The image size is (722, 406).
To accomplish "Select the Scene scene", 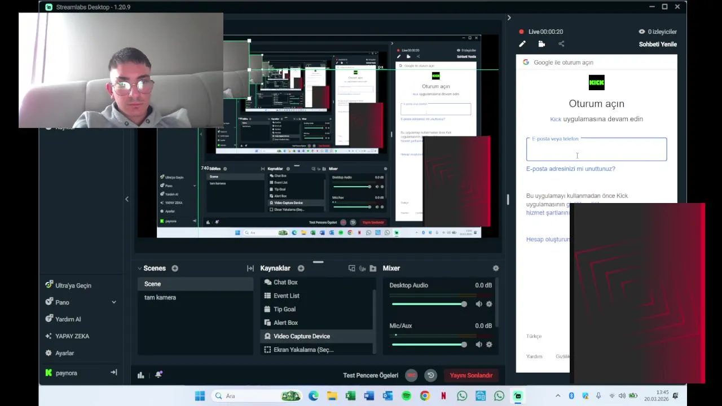I will pos(195,284).
